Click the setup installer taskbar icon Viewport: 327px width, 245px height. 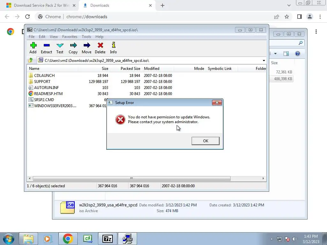[127, 239]
